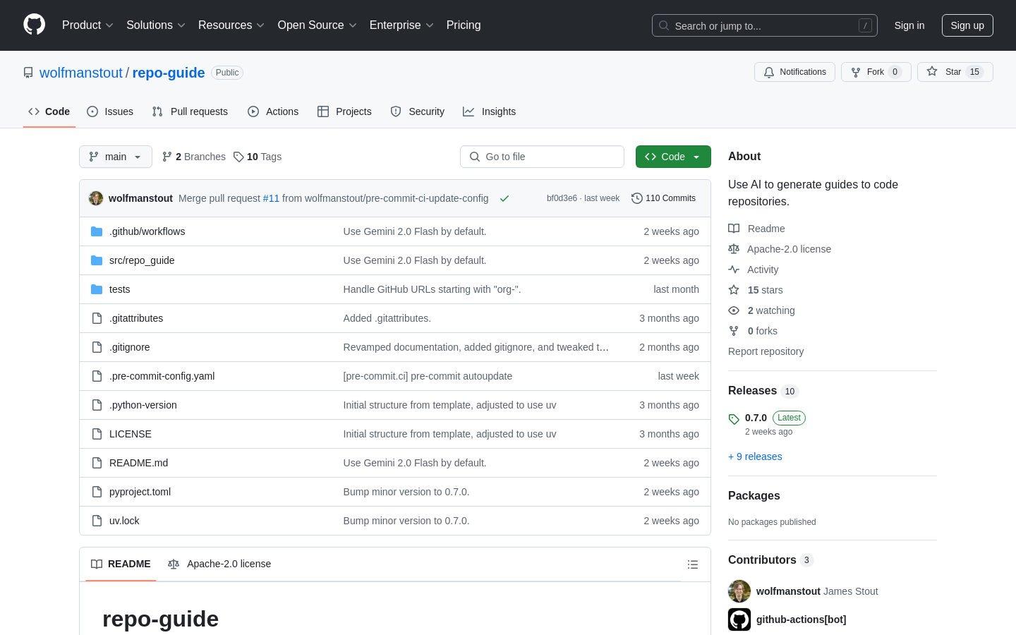
Task: Click the file icon beside uv.lock
Action: pos(97,521)
